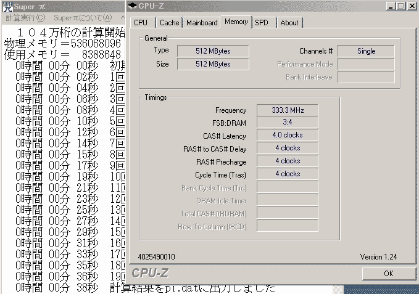Minimize the CPU-Z window
This screenshot has height=294, width=419.
click(x=391, y=6)
